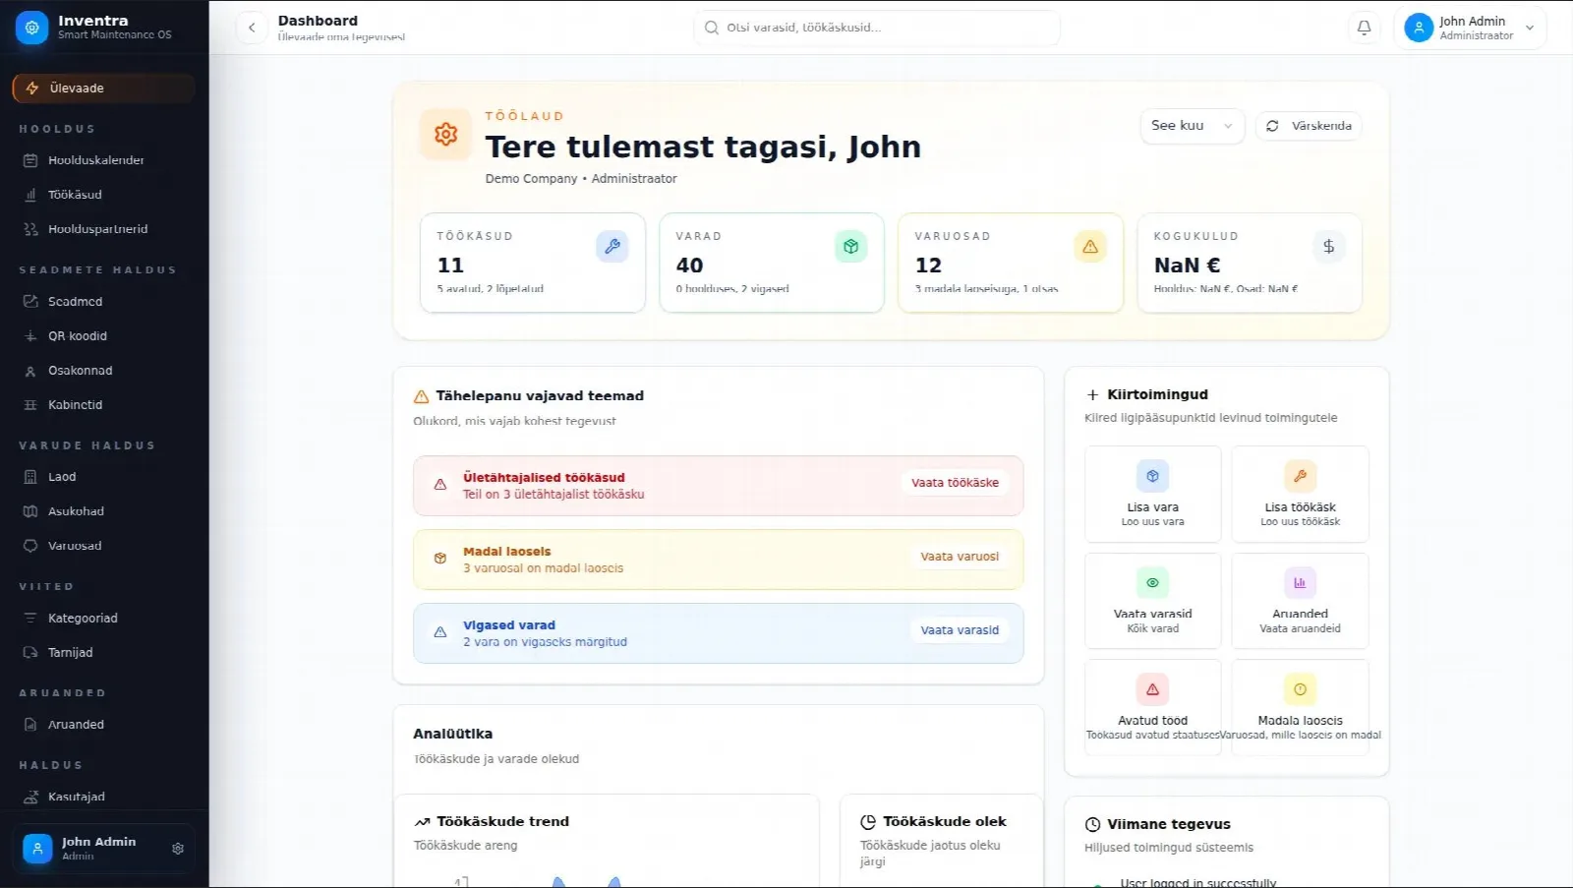The image size is (1573, 888).
Task: Click the Laod building icon
Action: click(30, 477)
